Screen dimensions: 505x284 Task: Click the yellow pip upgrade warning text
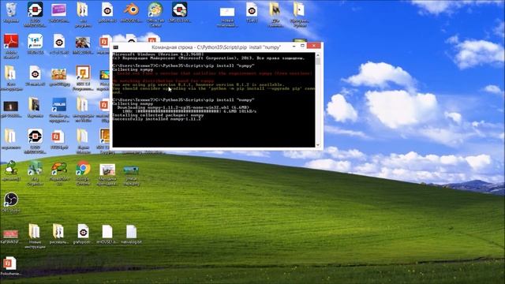(x=214, y=88)
